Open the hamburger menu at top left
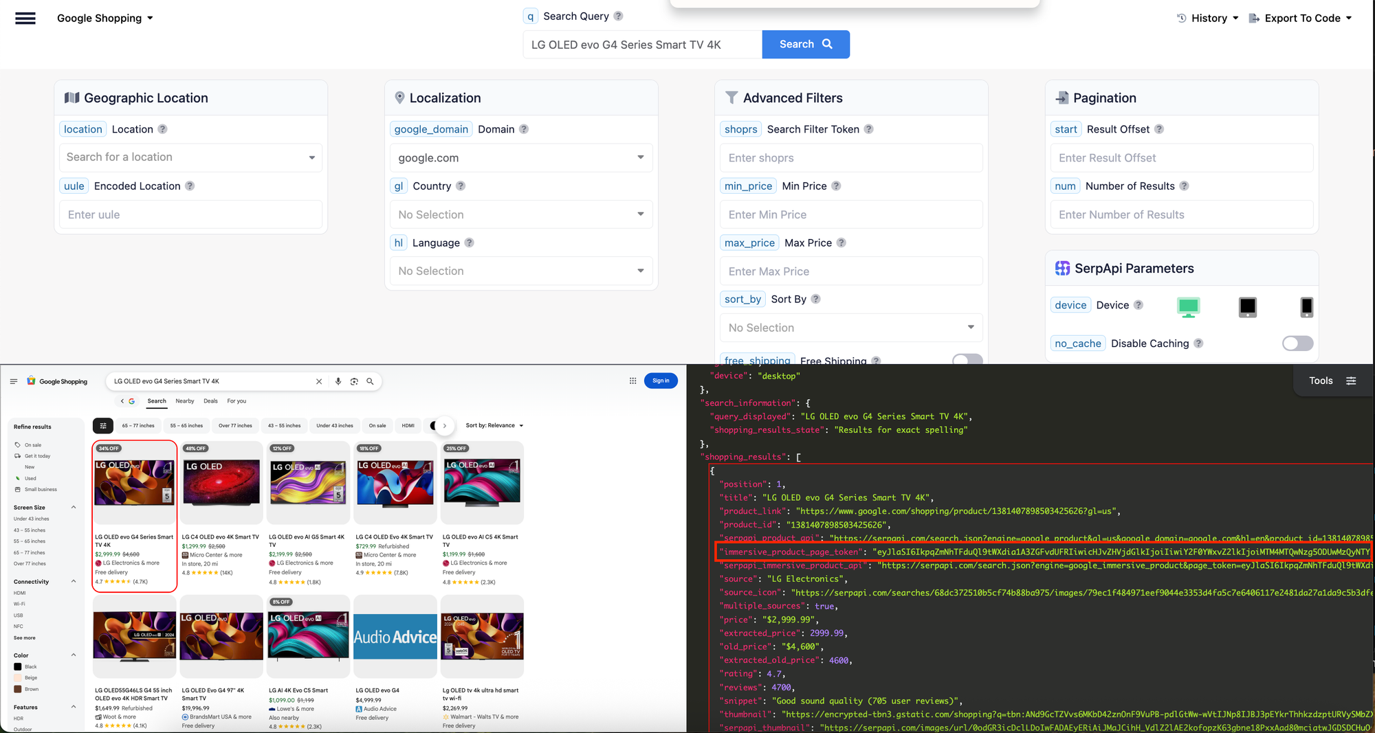Image resolution: width=1375 pixels, height=733 pixels. [25, 19]
